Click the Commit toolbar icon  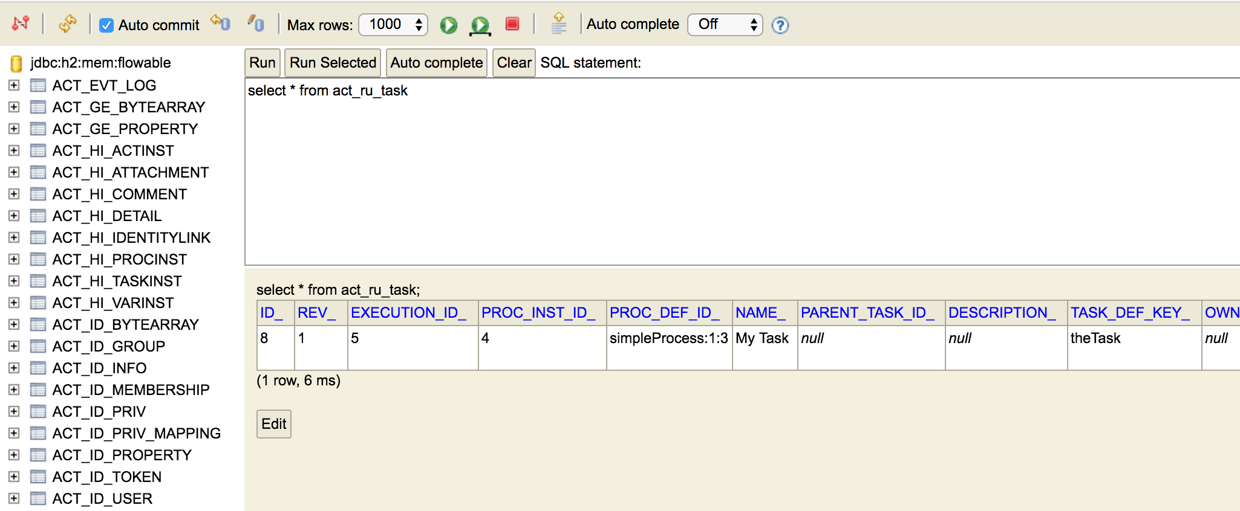coord(255,23)
